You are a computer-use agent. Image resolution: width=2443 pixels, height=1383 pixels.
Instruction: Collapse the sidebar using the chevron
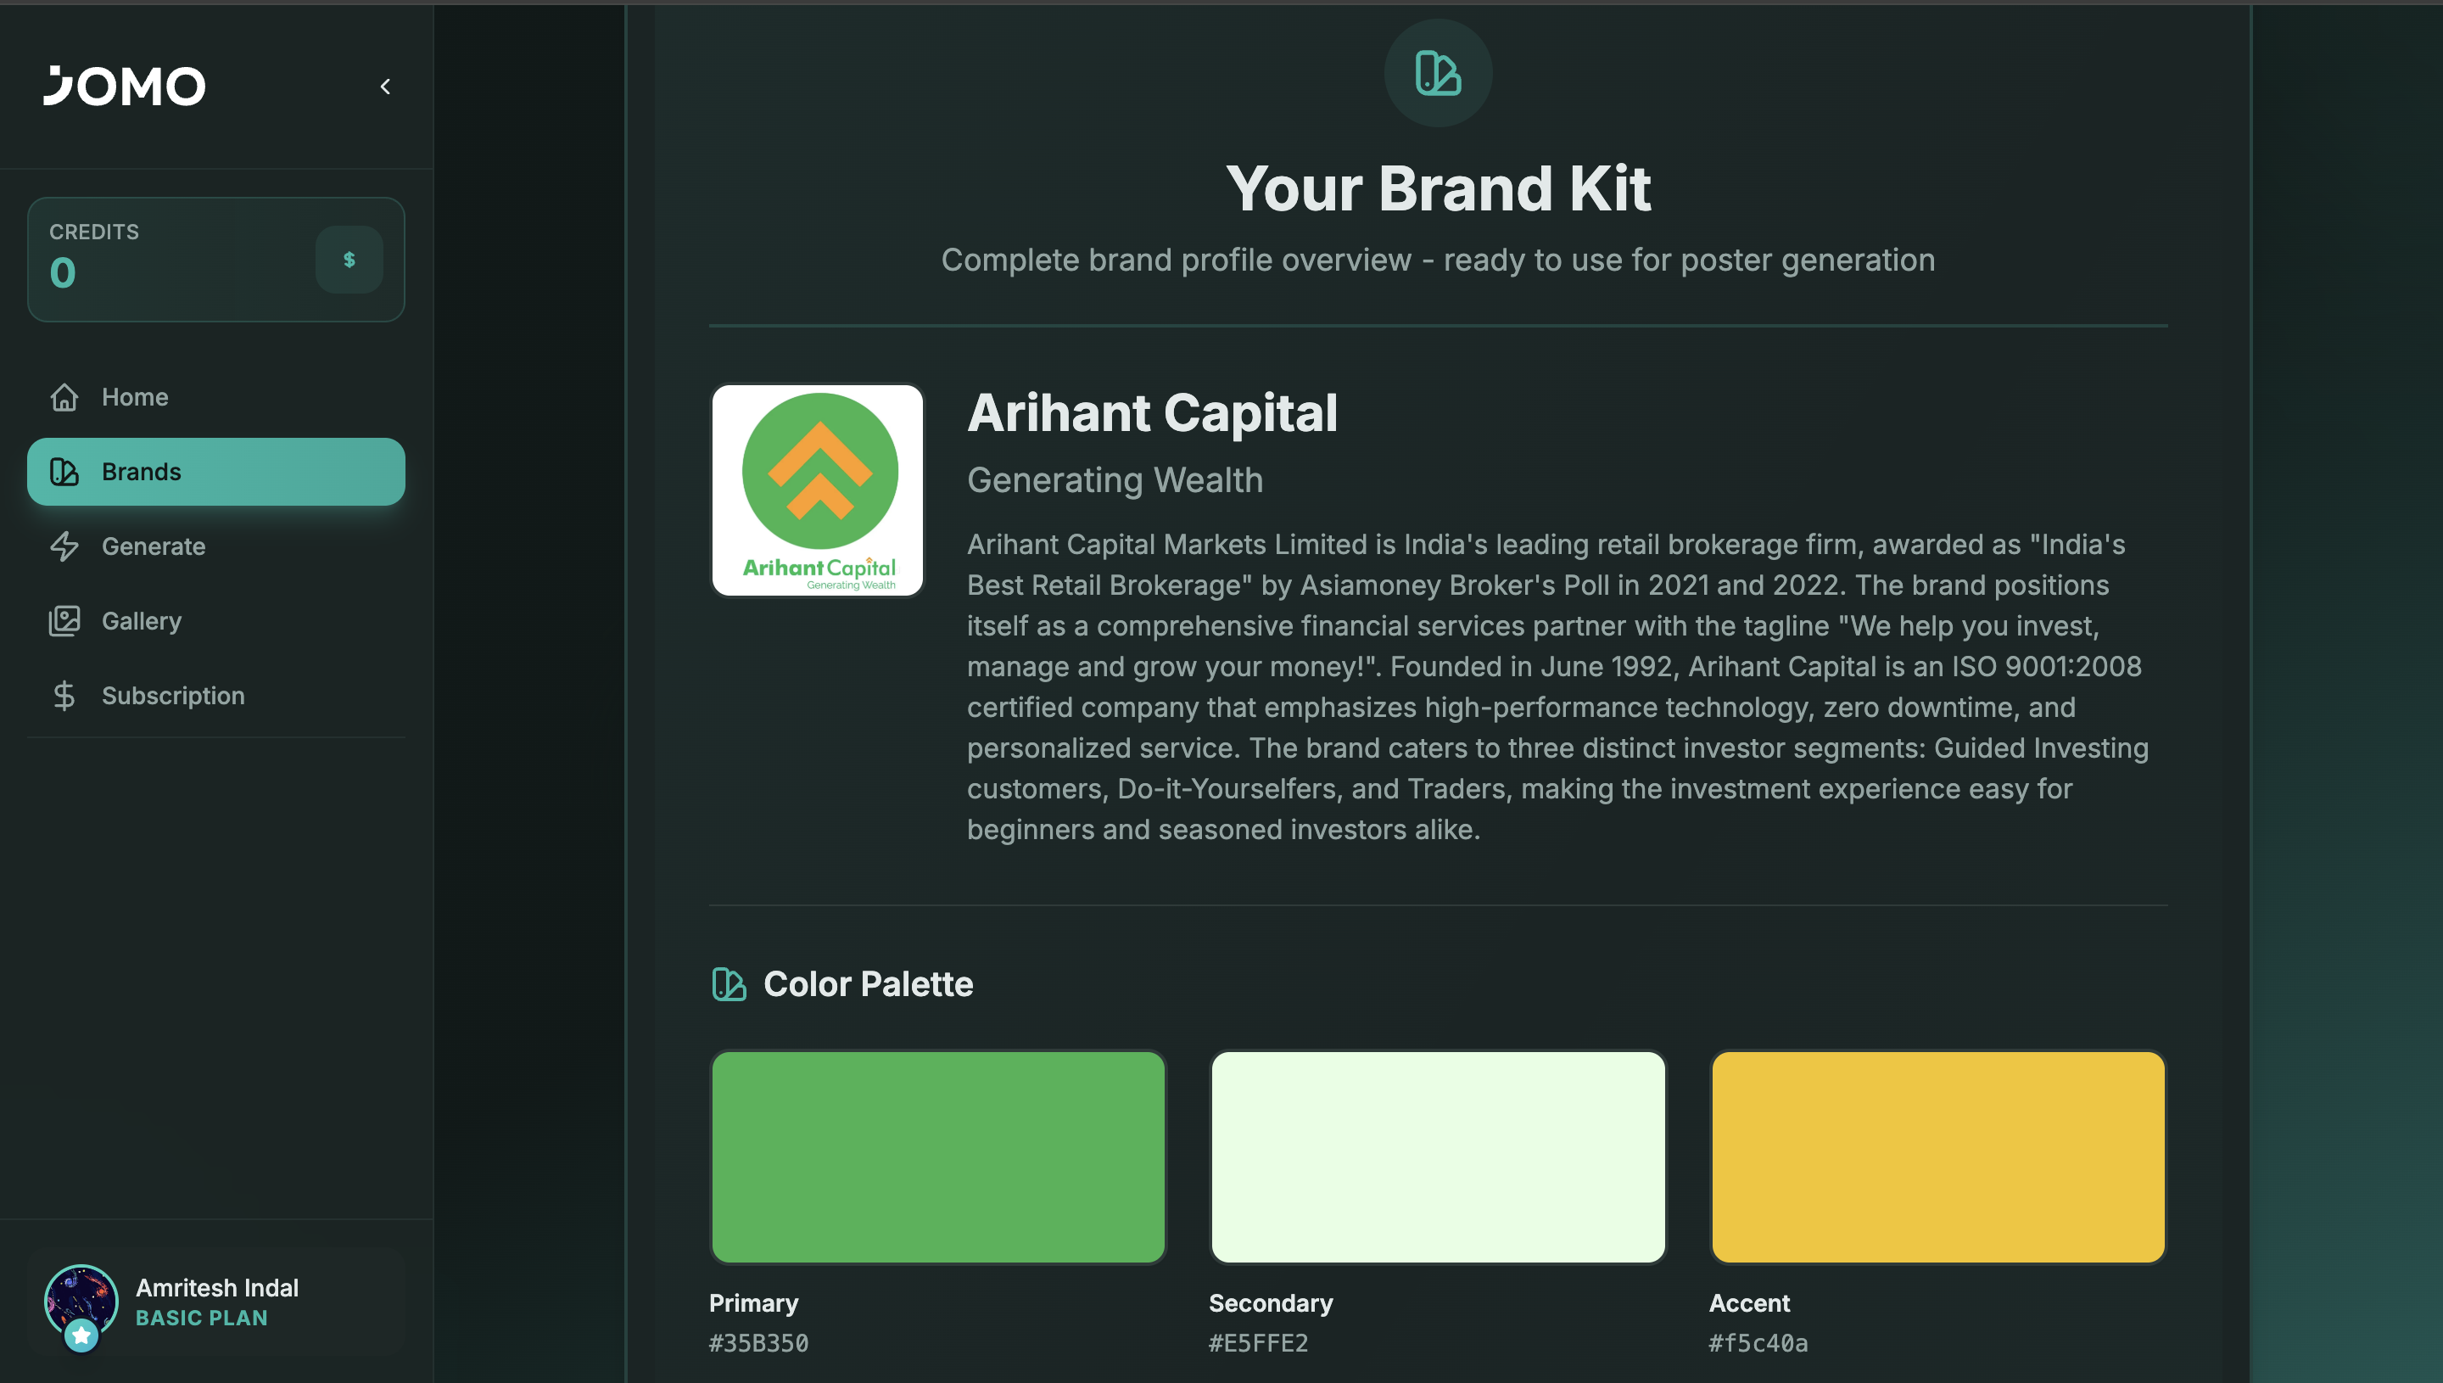(385, 86)
